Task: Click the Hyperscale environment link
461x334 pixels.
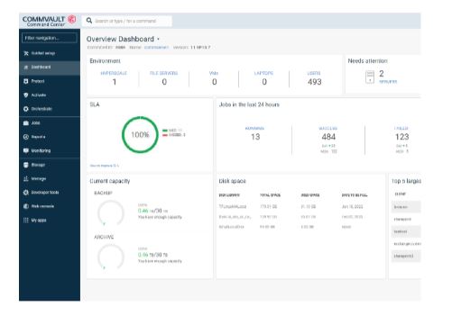Action: [x=114, y=73]
